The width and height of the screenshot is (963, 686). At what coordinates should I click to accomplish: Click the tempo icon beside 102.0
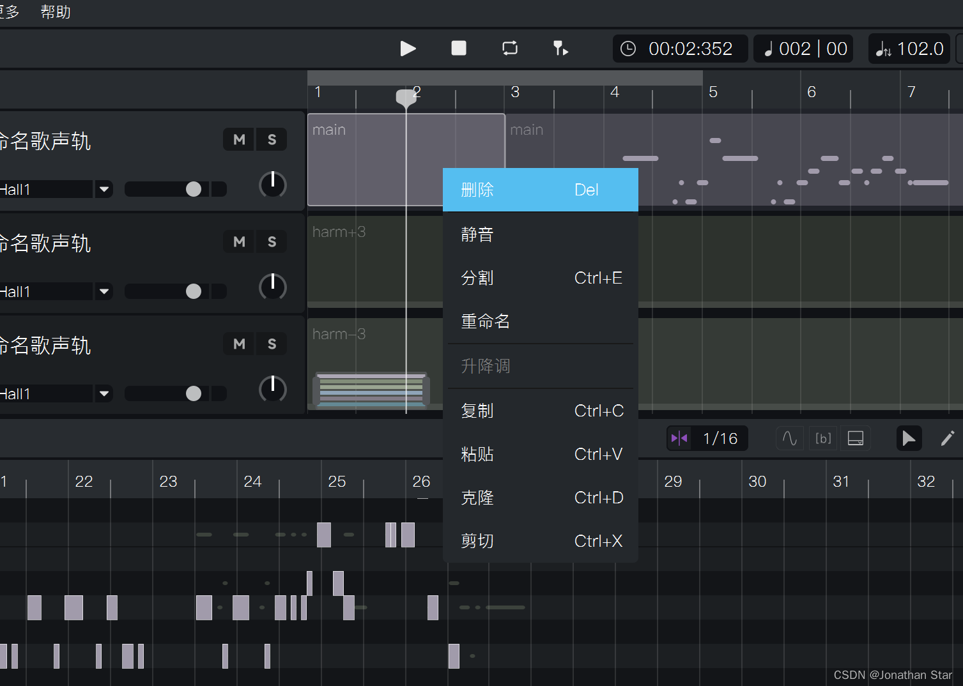pos(883,49)
